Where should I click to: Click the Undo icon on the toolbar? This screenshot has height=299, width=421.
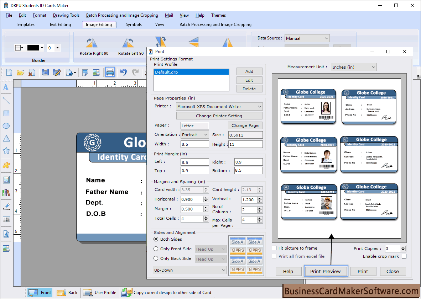(124, 72)
